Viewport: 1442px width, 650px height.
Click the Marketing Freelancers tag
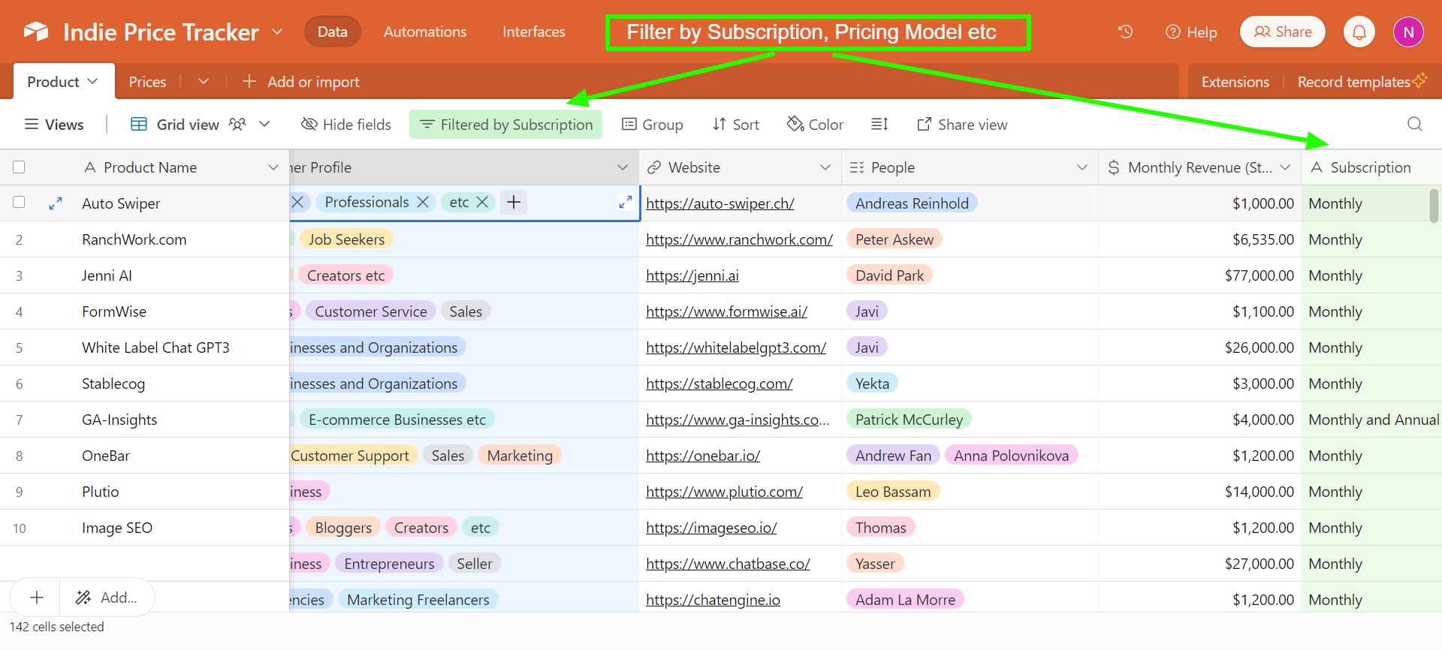[x=418, y=599]
